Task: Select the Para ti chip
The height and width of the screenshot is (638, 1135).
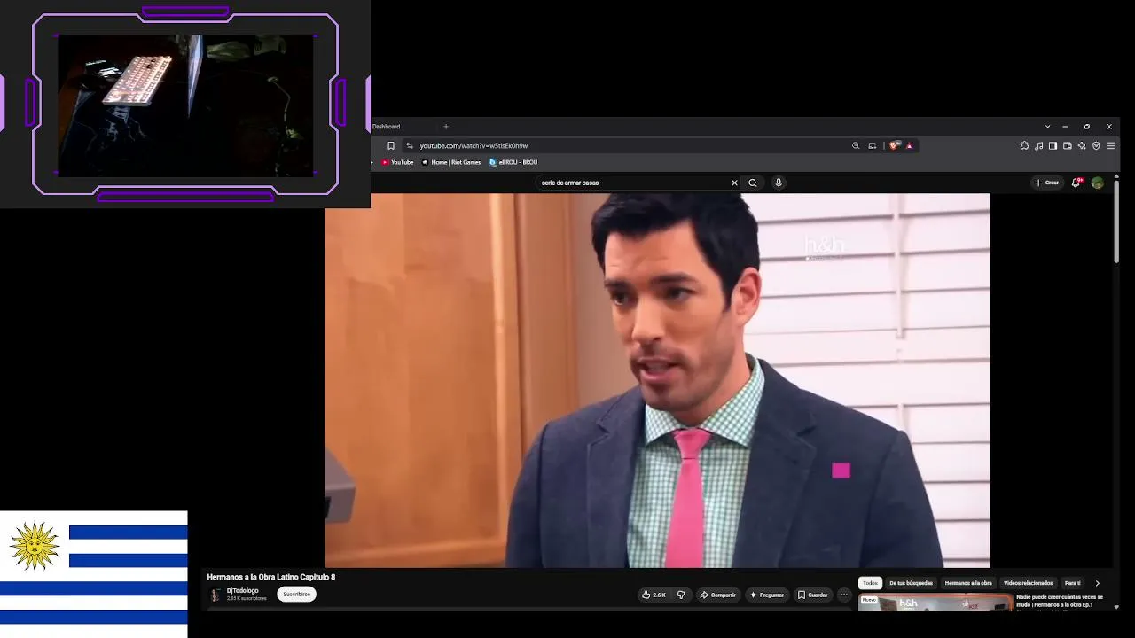Action: pos(1073,583)
